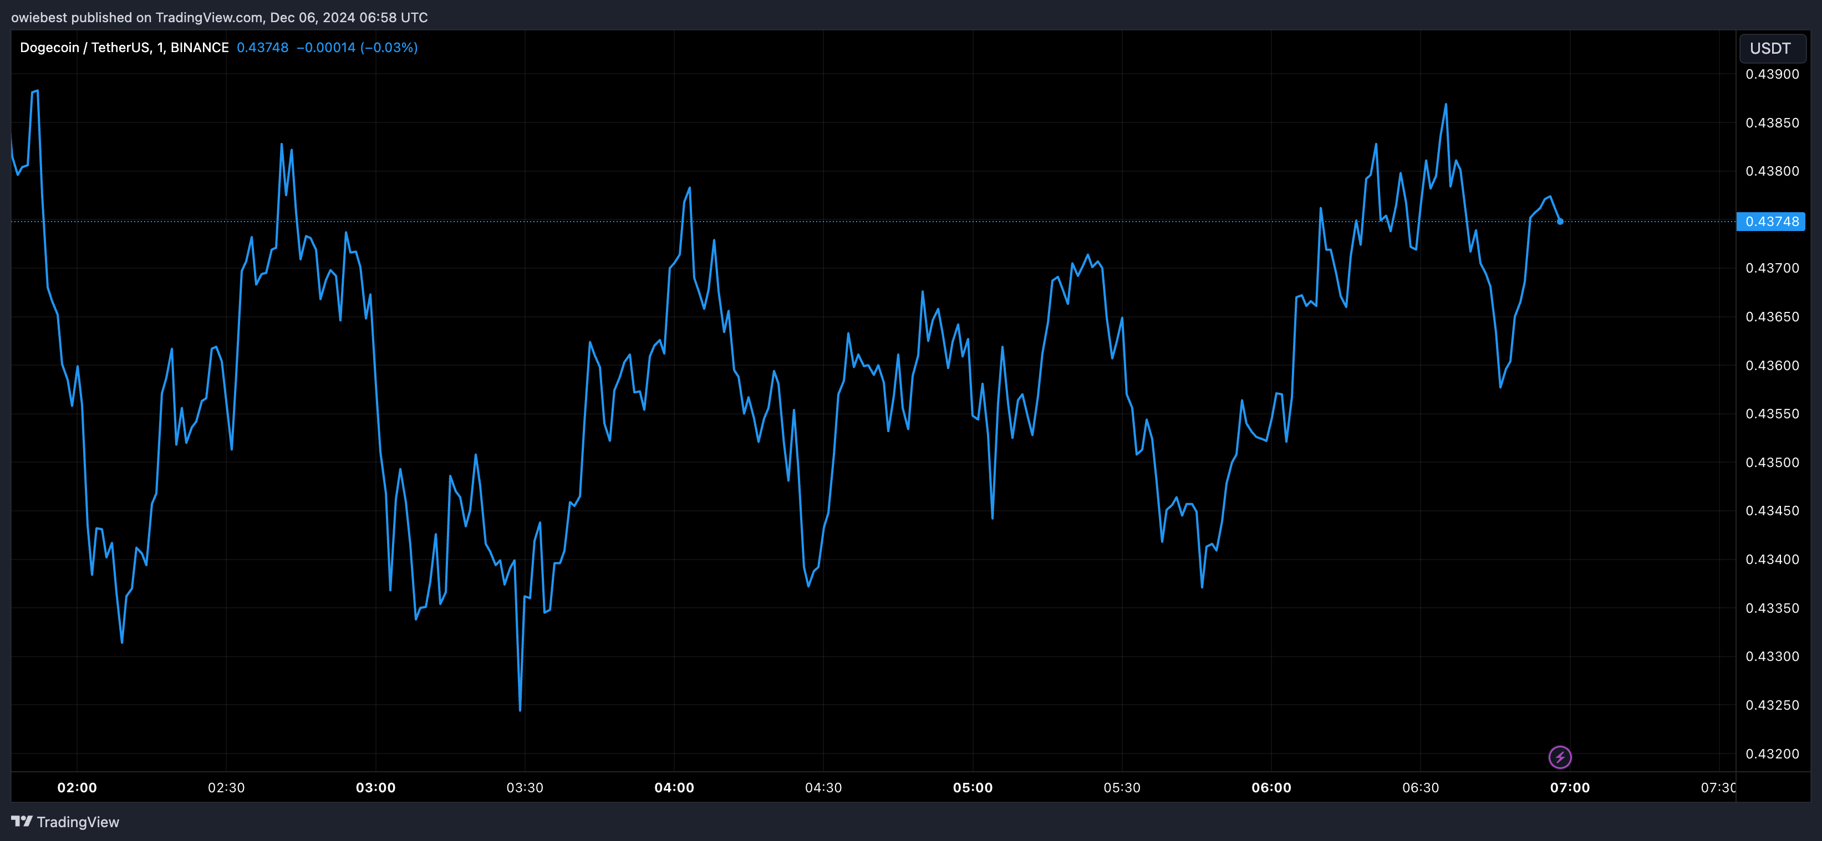Image resolution: width=1822 pixels, height=841 pixels.
Task: Click the 05:30 time axis label
Action: coord(1122,787)
